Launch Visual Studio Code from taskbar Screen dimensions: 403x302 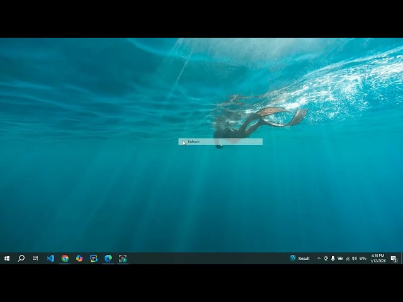coord(50,259)
